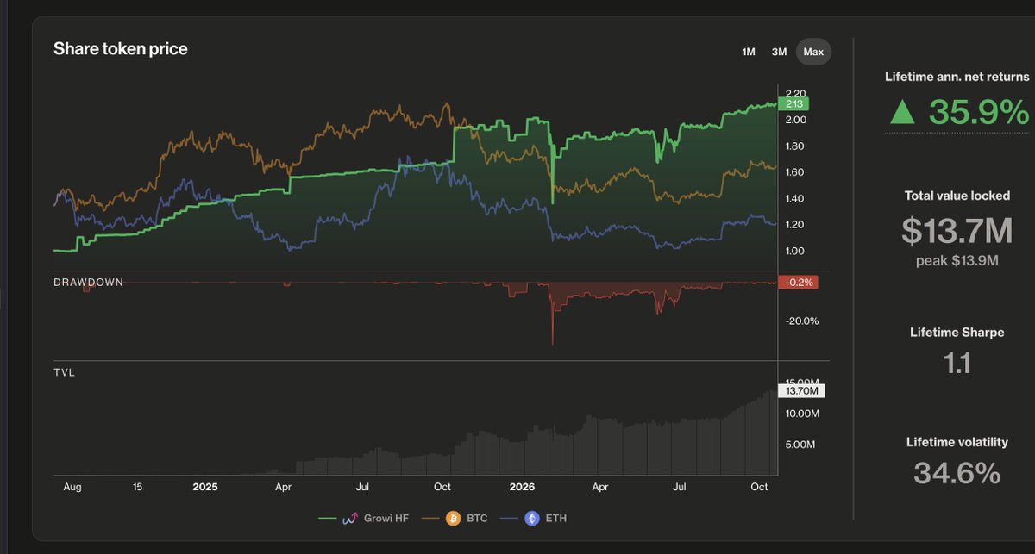Image resolution: width=1035 pixels, height=554 pixels.
Task: Select the 1M time range
Action: [x=749, y=52]
